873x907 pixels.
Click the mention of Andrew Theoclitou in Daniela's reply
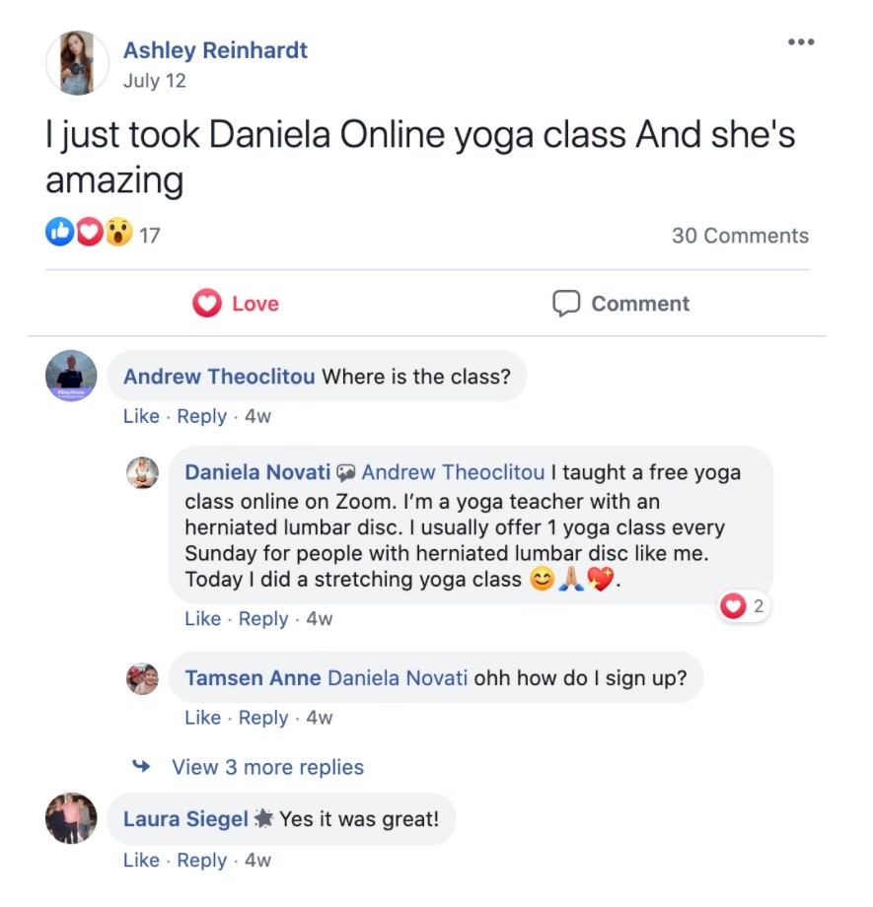click(x=454, y=472)
